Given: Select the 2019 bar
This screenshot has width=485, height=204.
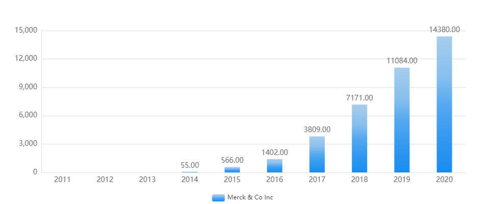Looking at the screenshot, I should pos(402,120).
